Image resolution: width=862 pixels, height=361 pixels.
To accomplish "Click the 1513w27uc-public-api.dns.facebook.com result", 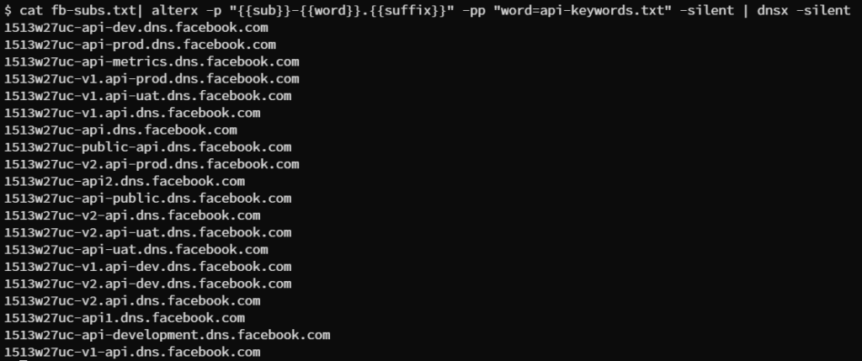I will tap(148, 146).
